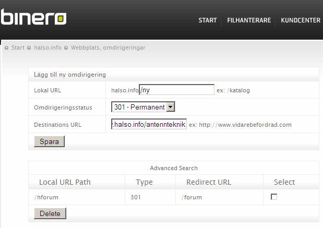323x228 pixels.
Task: Sort by Local URL Path column
Action: [x=65, y=182]
